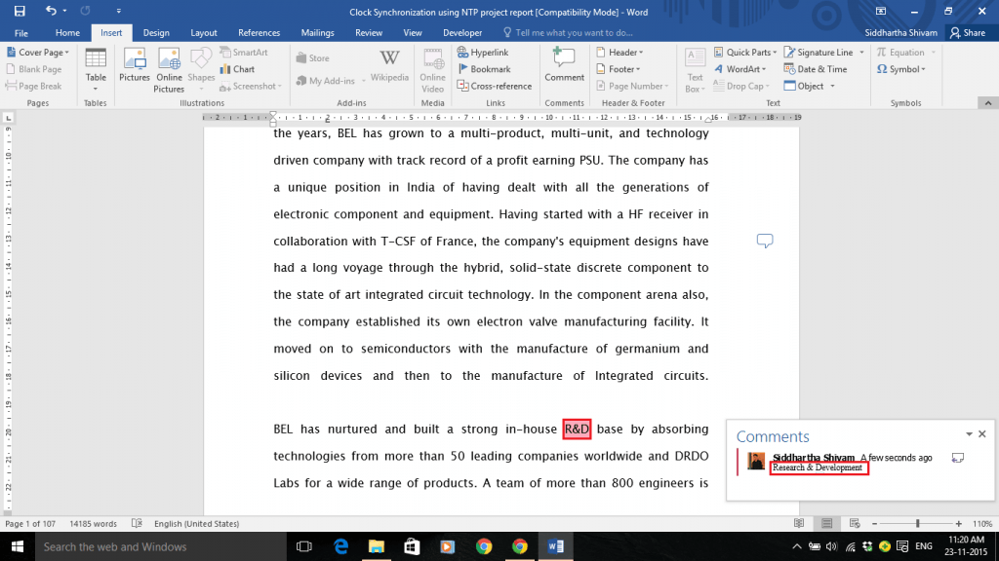Image resolution: width=999 pixels, height=561 pixels.
Task: Insert Pictures from the Illustrations group
Action: pyautogui.click(x=134, y=68)
